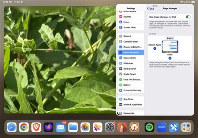
Task: Tap the Settings sidebar title
Action: point(131,9)
